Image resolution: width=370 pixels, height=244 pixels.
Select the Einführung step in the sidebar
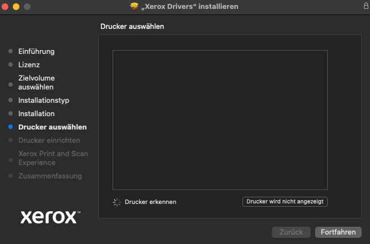37,51
